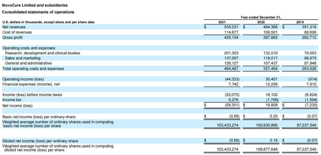
Task: Select diluted per share value 0.18
Action: coord(274,141)
